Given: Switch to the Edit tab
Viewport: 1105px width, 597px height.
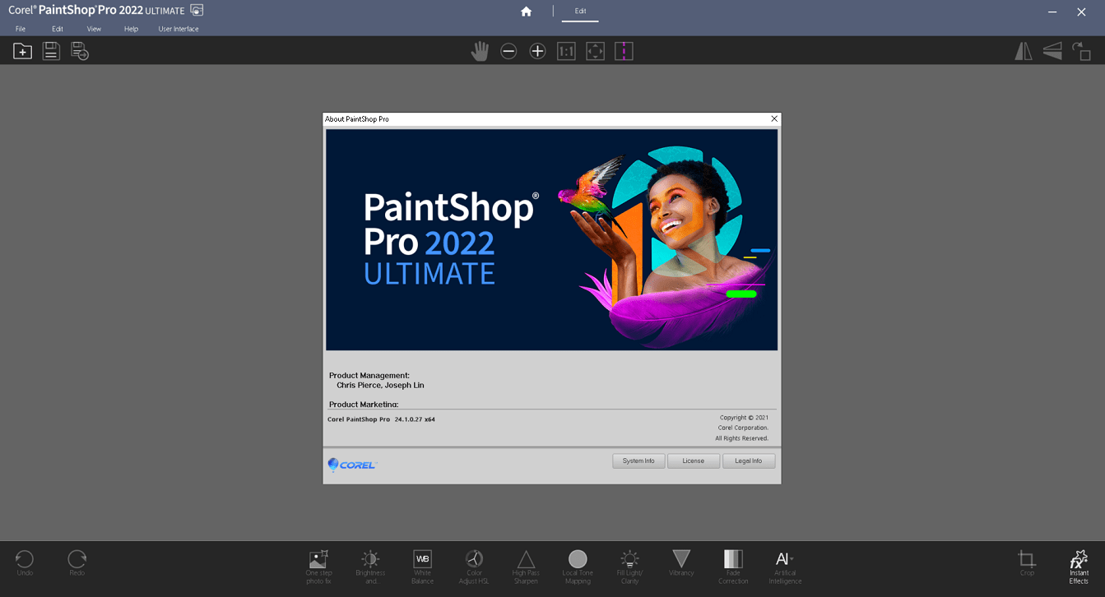Looking at the screenshot, I should coord(581,12).
